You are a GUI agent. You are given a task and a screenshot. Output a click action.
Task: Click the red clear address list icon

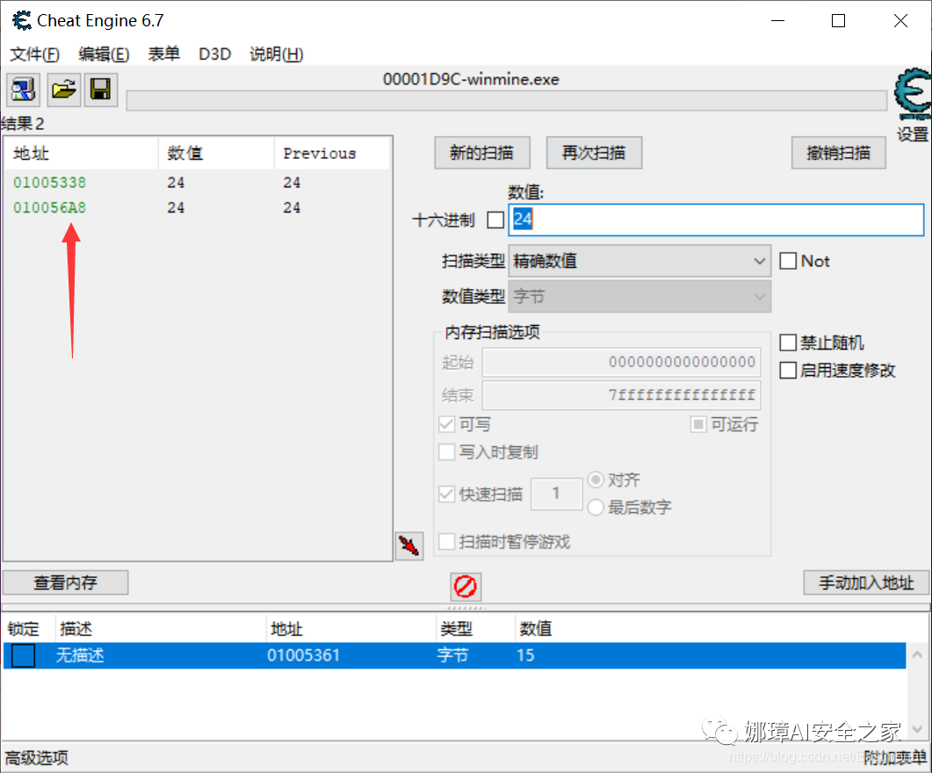(466, 587)
